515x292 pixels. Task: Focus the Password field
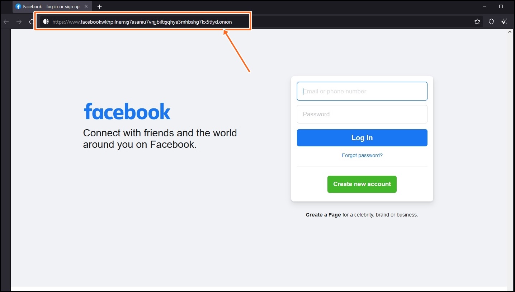[x=362, y=114]
